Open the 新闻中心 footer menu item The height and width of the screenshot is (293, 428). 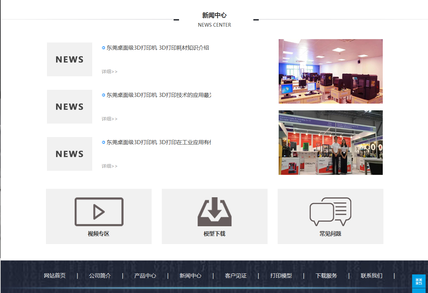tap(190, 276)
